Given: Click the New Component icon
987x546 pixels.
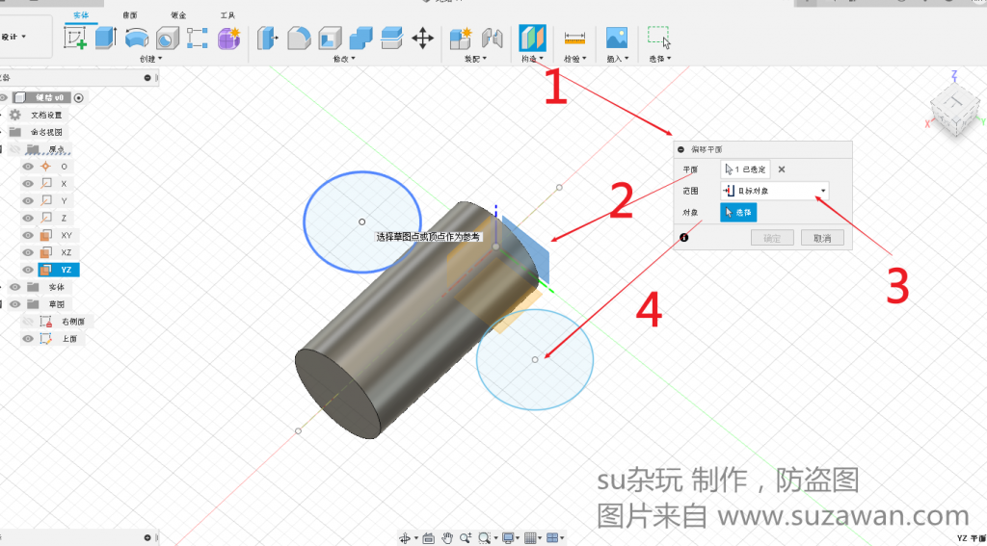Looking at the screenshot, I should (x=462, y=38).
